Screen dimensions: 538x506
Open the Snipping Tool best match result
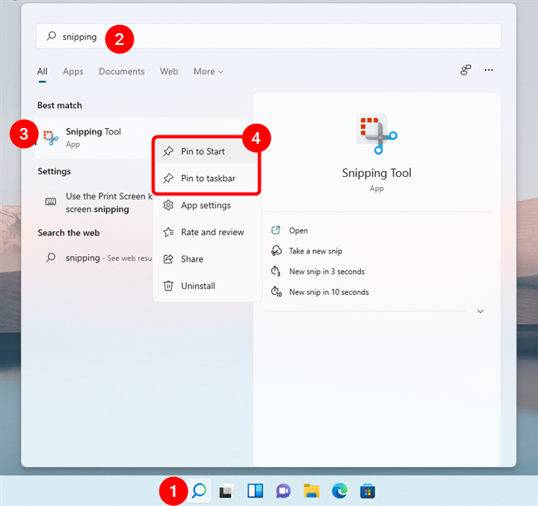93,137
